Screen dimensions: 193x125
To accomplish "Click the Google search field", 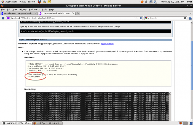I will pos(167,18).
